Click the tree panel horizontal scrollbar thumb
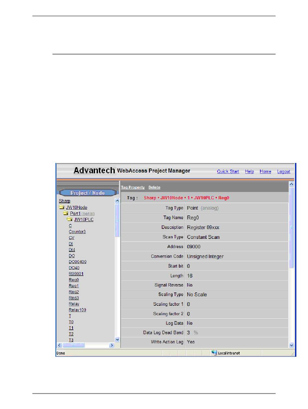 [74, 345]
